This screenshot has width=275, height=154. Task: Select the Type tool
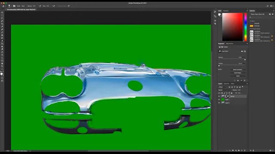pyautogui.click(x=2, y=55)
